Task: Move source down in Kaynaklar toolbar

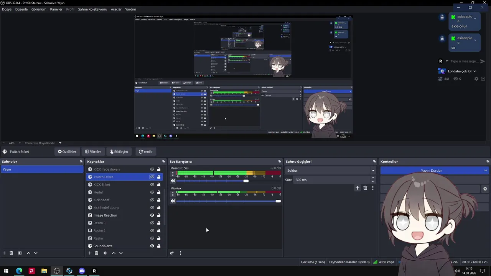Action: pyautogui.click(x=121, y=253)
